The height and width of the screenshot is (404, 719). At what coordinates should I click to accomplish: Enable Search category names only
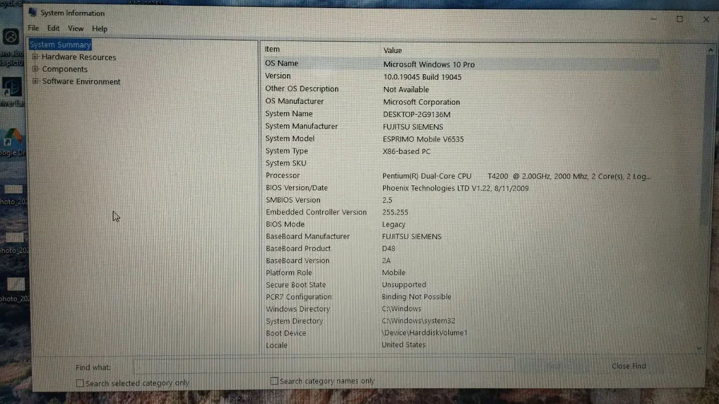click(x=274, y=381)
